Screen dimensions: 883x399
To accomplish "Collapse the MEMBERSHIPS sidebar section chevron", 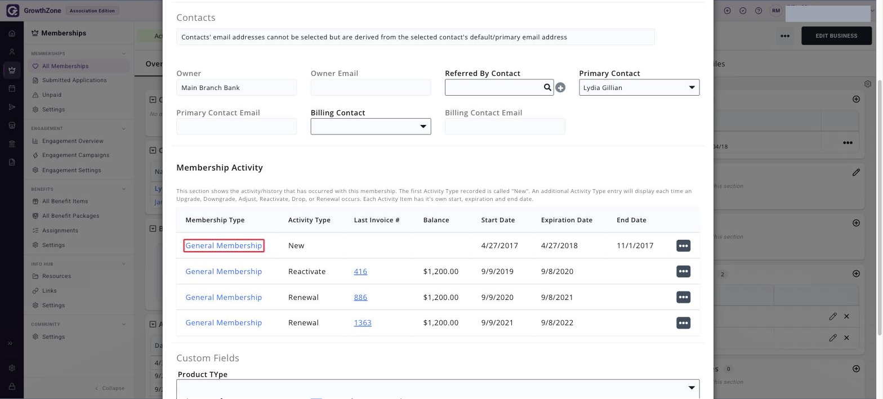I will (124, 54).
